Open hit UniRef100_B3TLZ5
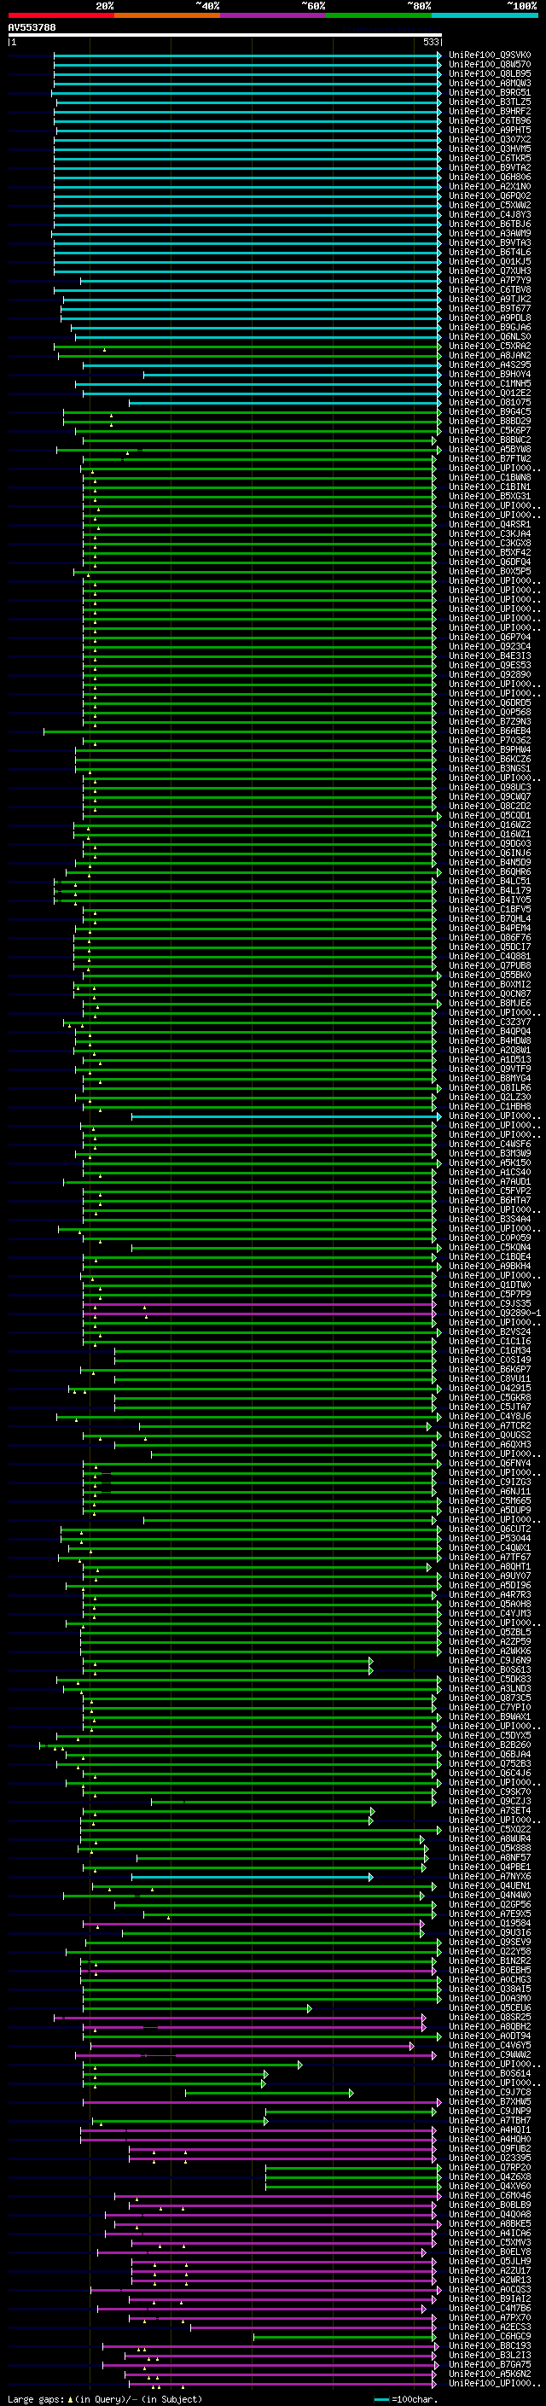The image size is (546, 2406). point(490,102)
